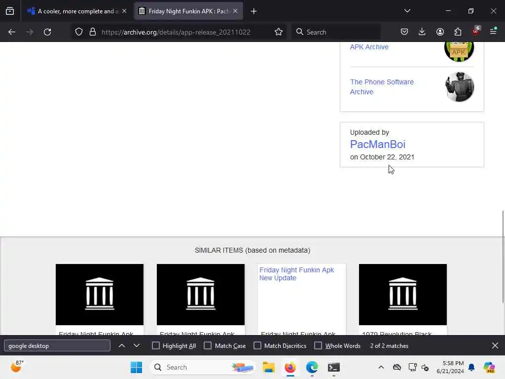
Task: Enable the Match Diacritics checkbox
Action: pyautogui.click(x=257, y=346)
